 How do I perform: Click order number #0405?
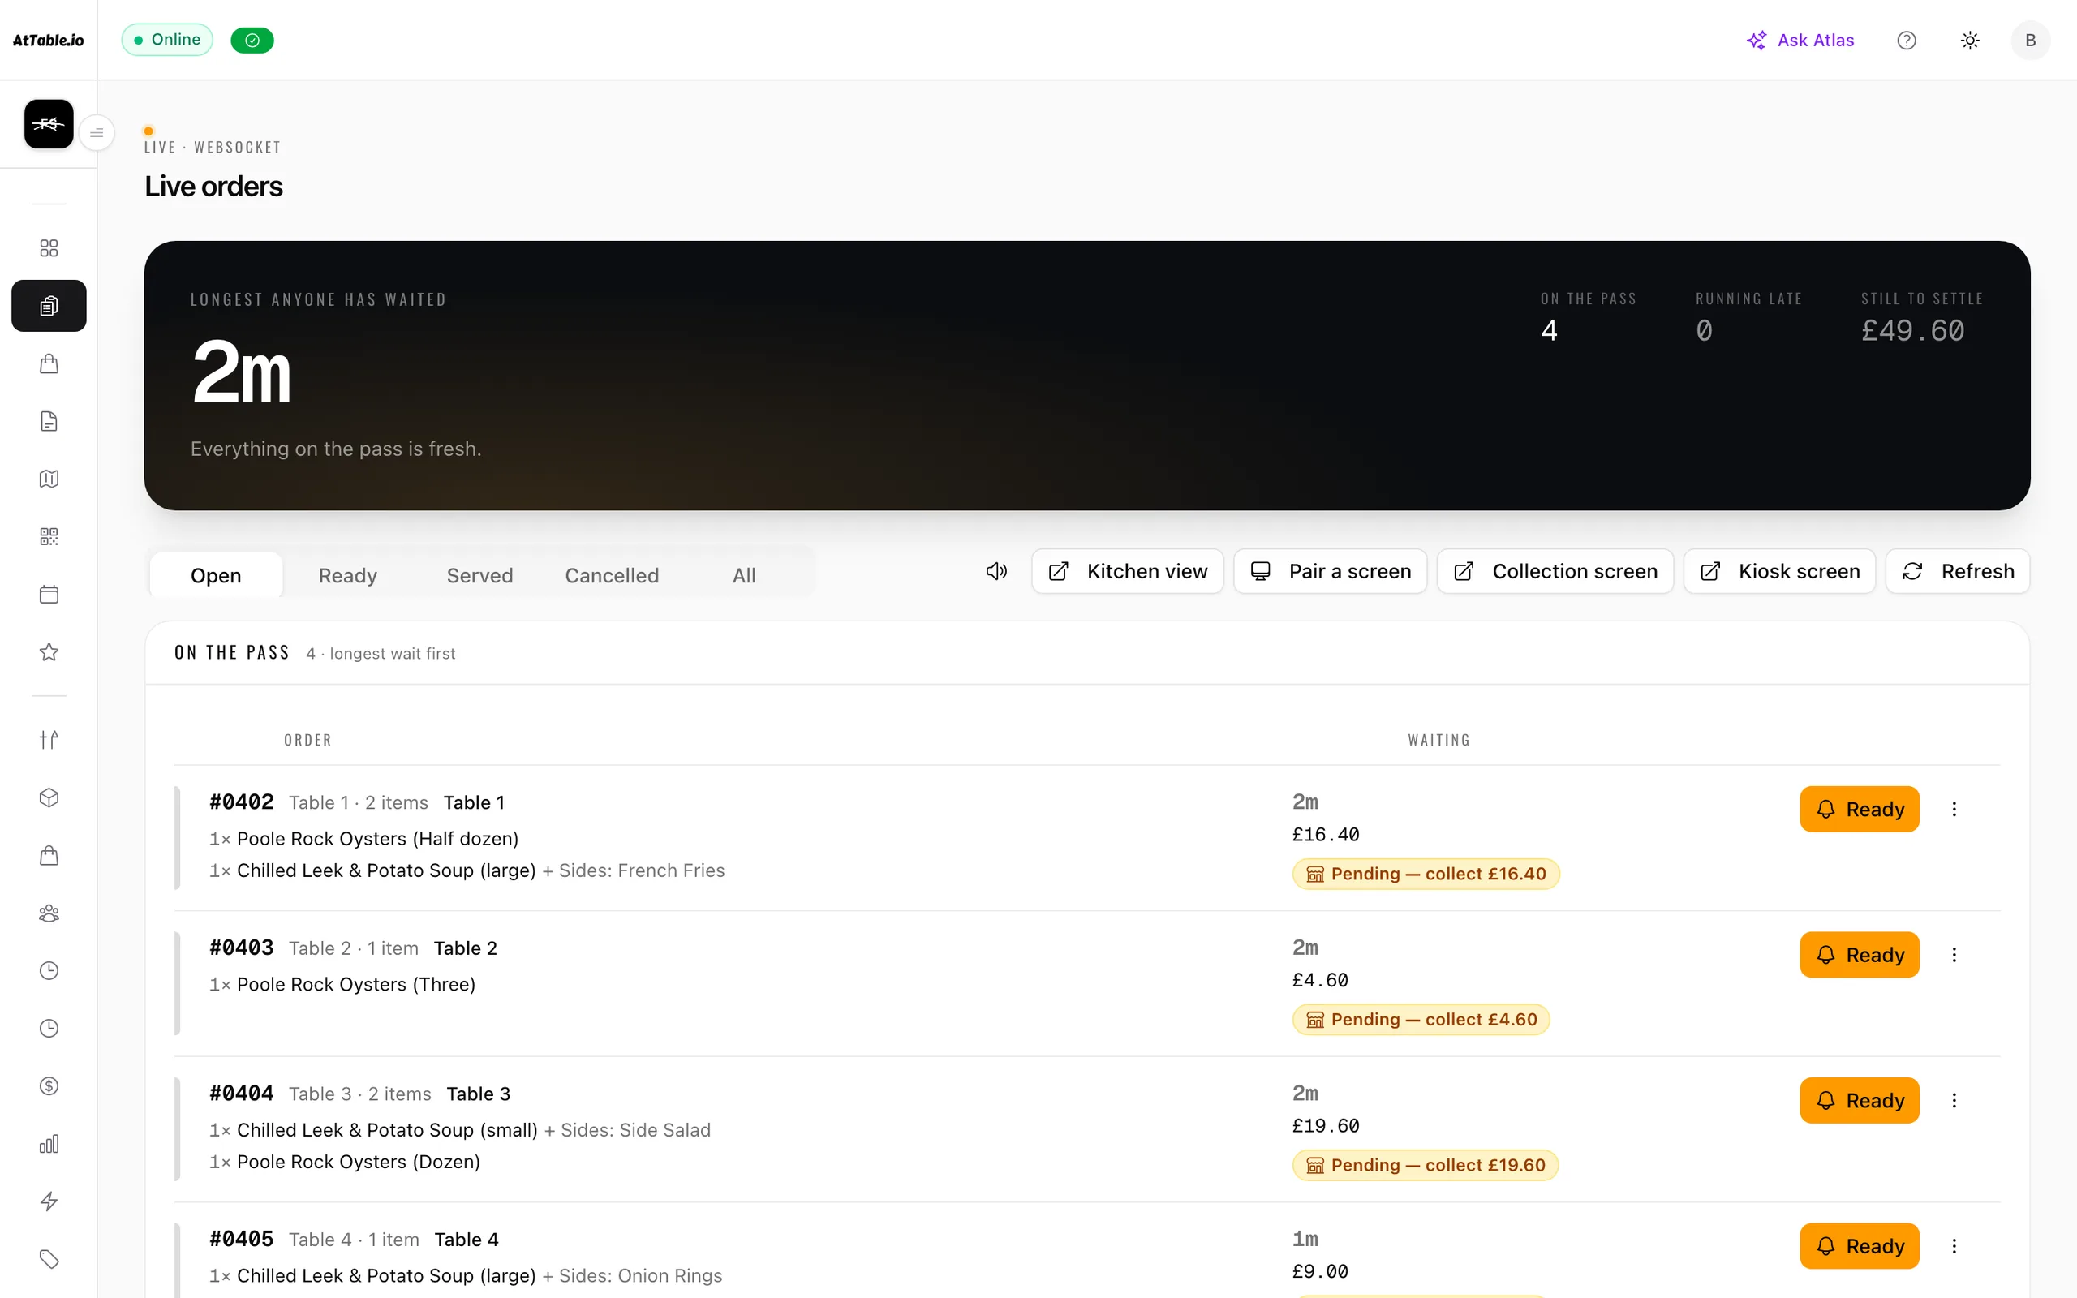click(x=241, y=1239)
